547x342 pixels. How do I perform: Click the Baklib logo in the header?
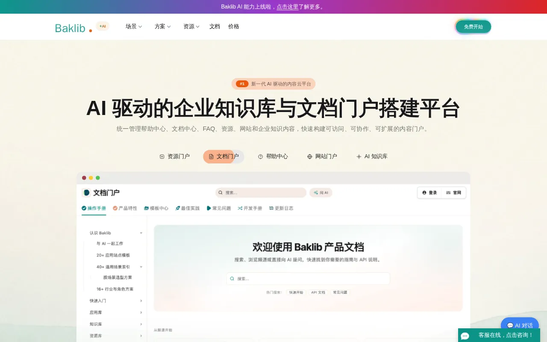(74, 28)
